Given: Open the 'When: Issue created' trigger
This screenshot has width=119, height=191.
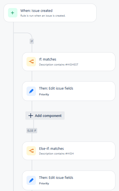Looking at the screenshot, I should click(x=50, y=13).
